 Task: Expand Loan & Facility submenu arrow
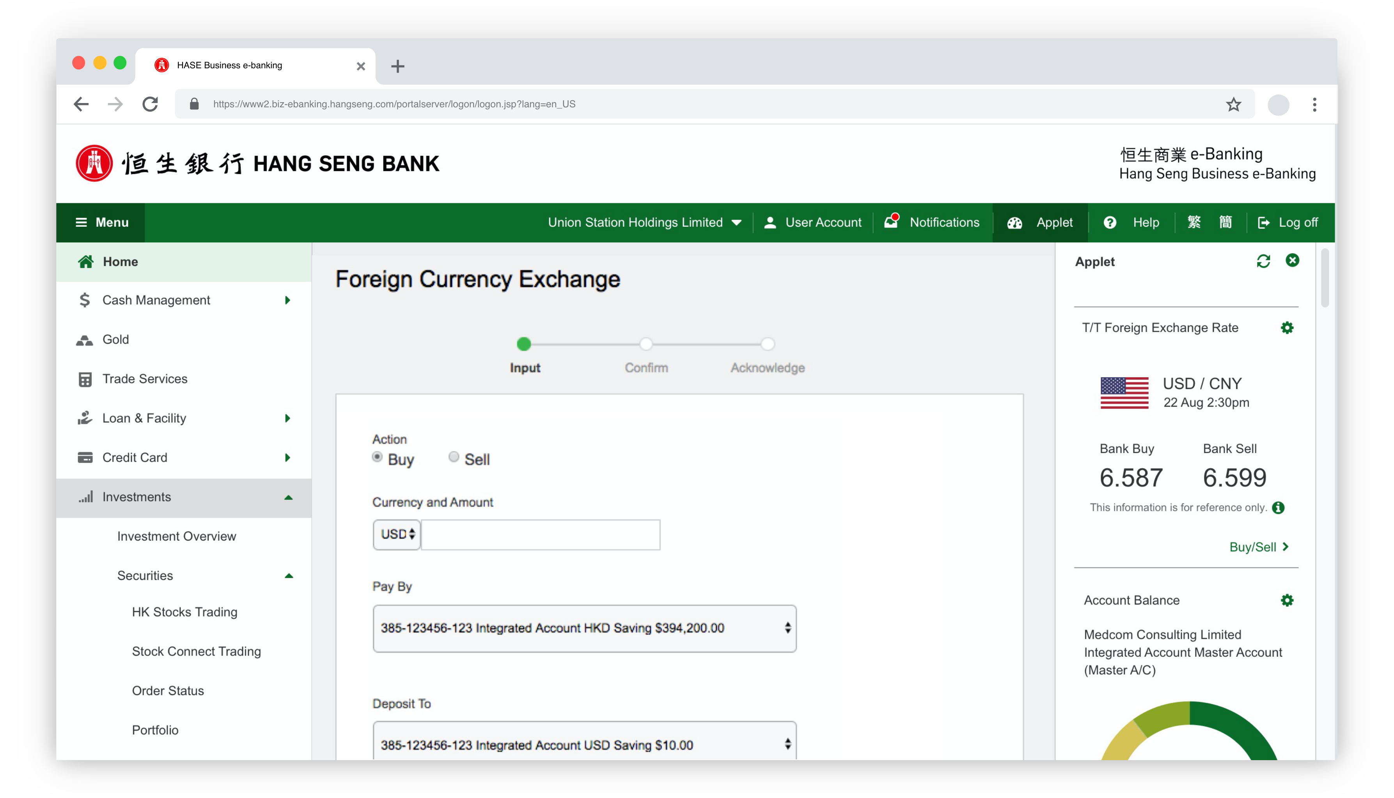point(287,419)
